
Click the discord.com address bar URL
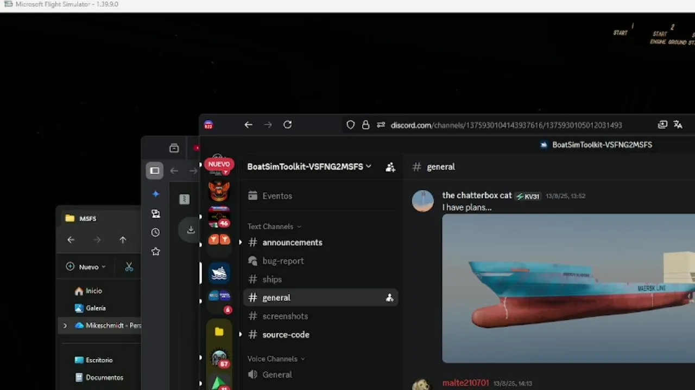506,125
